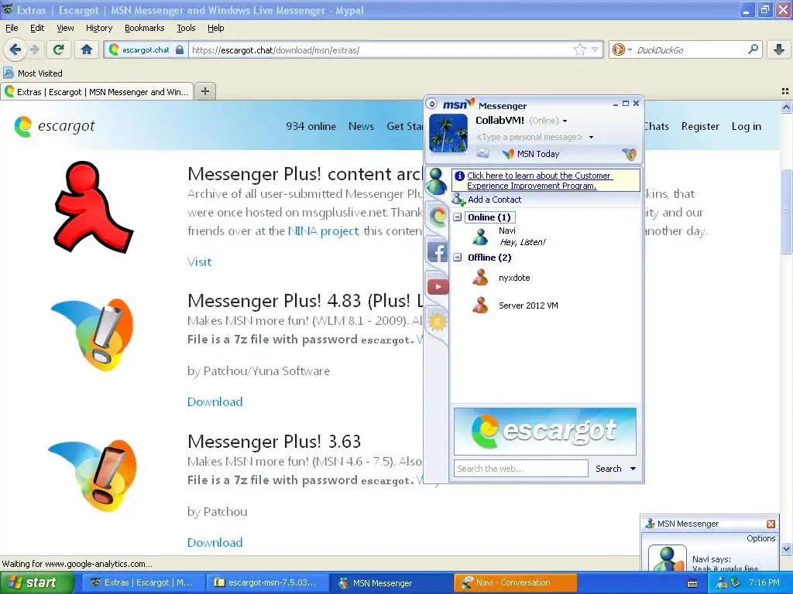The width and height of the screenshot is (793, 594).
Task: Click the round arrow button beside msn logo
Action: click(x=431, y=104)
